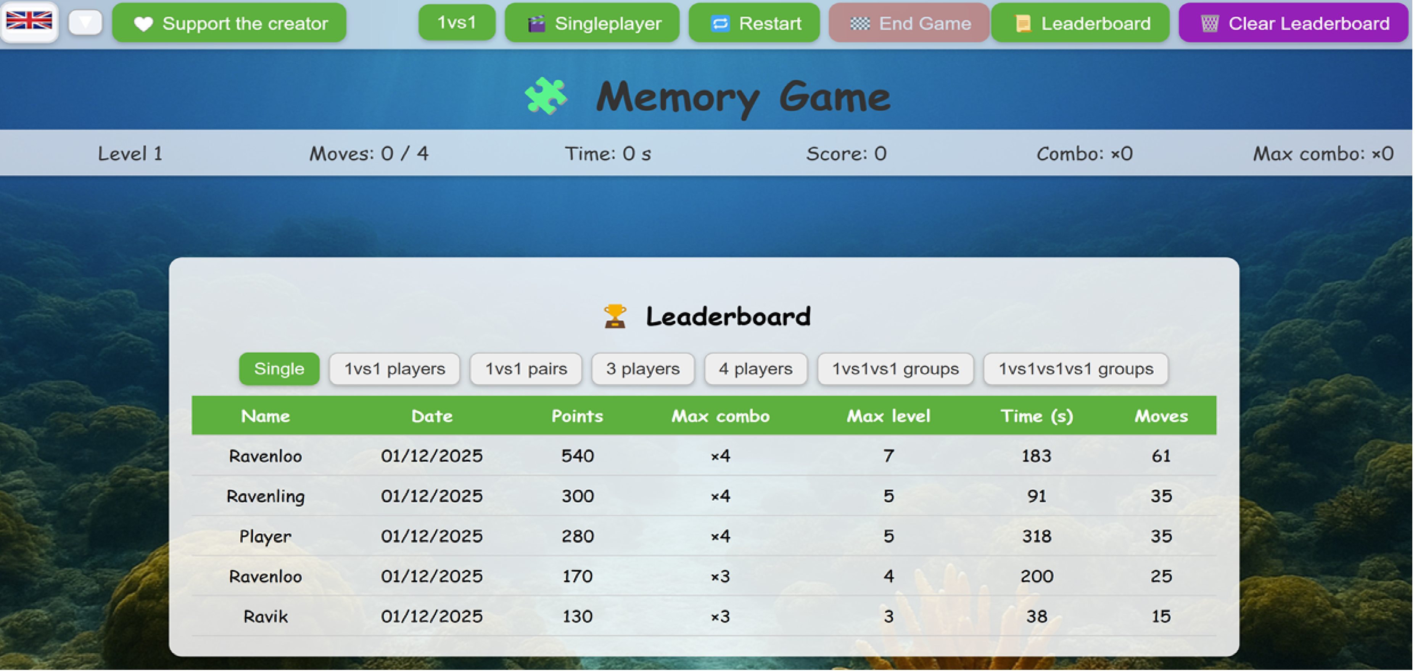Switch to the 1vs1 pairs tab

526,369
